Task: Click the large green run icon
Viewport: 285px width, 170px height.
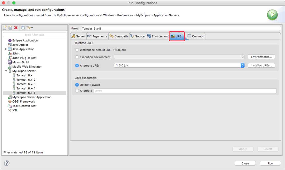Action: [272, 15]
